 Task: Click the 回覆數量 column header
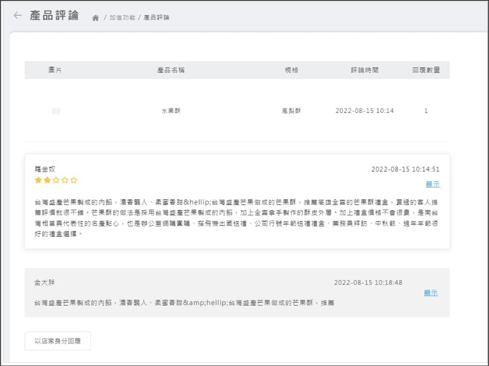pyautogui.click(x=426, y=70)
